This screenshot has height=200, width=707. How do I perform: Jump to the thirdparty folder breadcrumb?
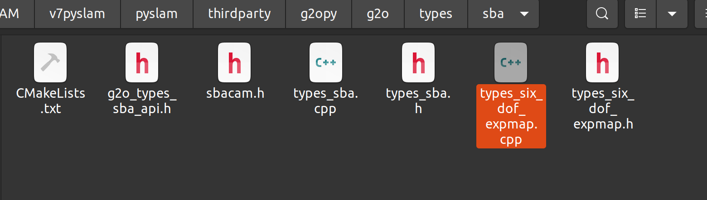tap(239, 14)
